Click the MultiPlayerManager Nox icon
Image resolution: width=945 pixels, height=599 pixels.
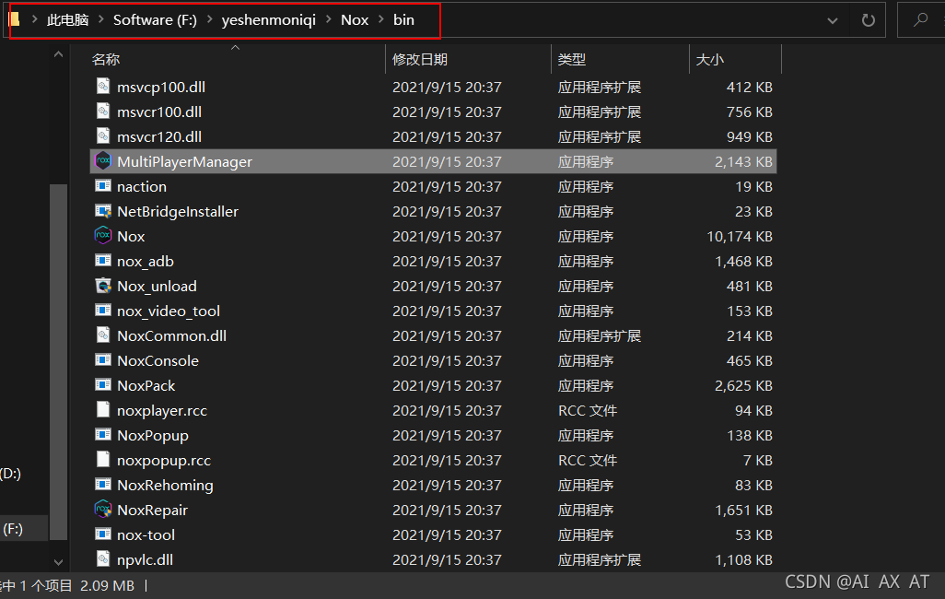(x=103, y=160)
